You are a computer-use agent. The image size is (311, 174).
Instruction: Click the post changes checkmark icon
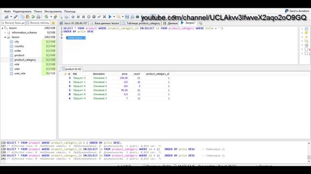[x=99, y=17]
